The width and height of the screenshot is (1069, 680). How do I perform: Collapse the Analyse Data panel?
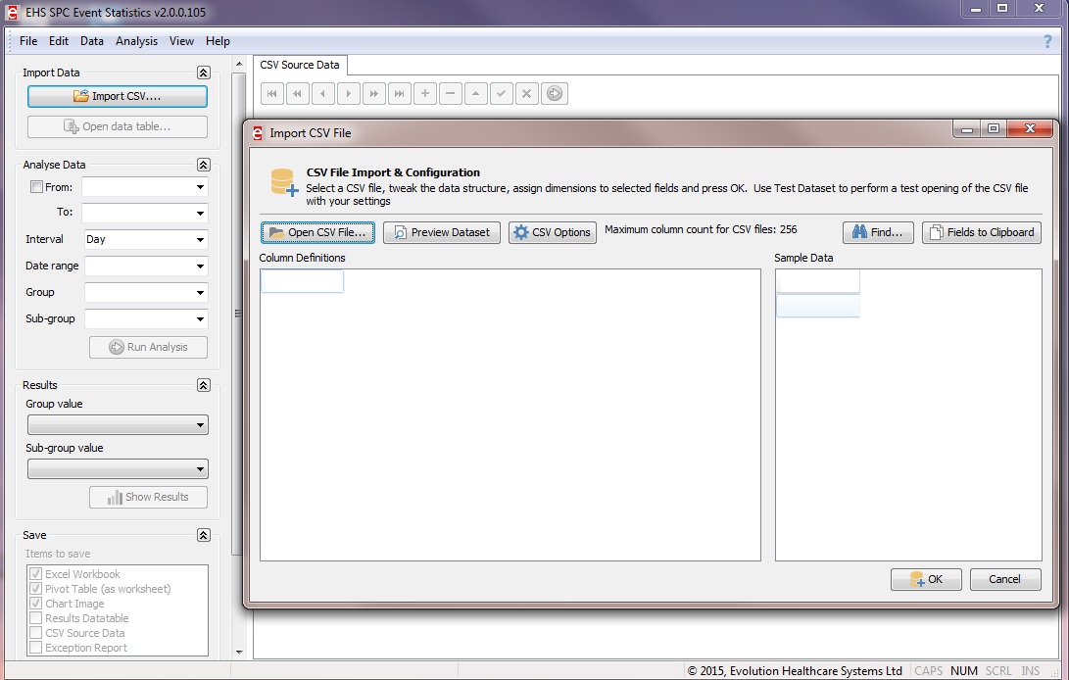[203, 165]
